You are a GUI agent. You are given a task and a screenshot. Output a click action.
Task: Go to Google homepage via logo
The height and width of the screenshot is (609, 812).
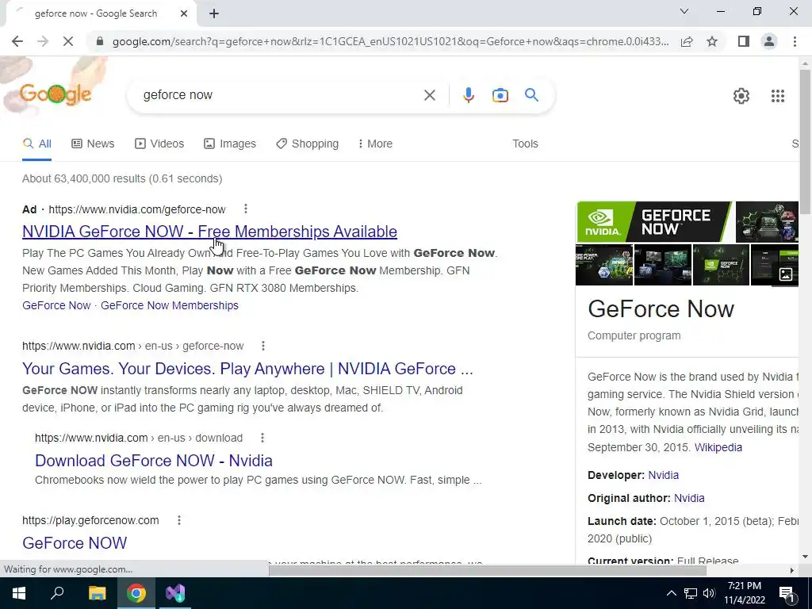[x=56, y=94]
